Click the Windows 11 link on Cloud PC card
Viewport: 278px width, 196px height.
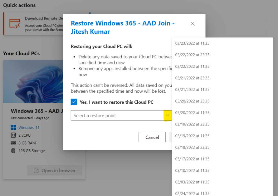[29, 127]
